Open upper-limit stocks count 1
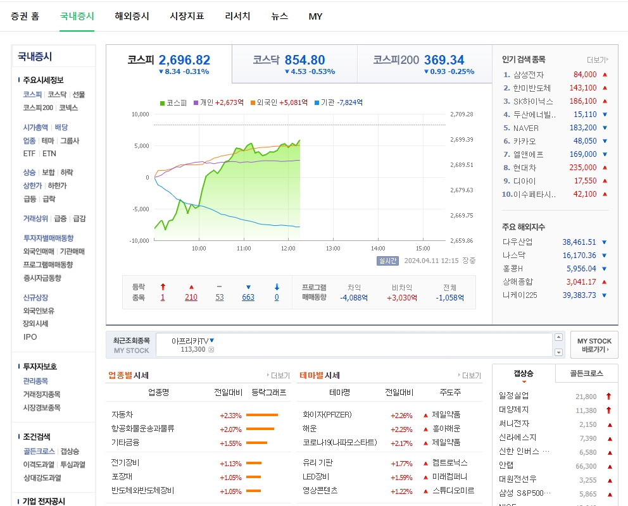The image size is (628, 506). pyautogui.click(x=163, y=297)
